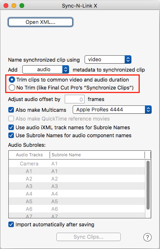
Task: Click the Sync Clips button
Action: [x=89, y=237]
